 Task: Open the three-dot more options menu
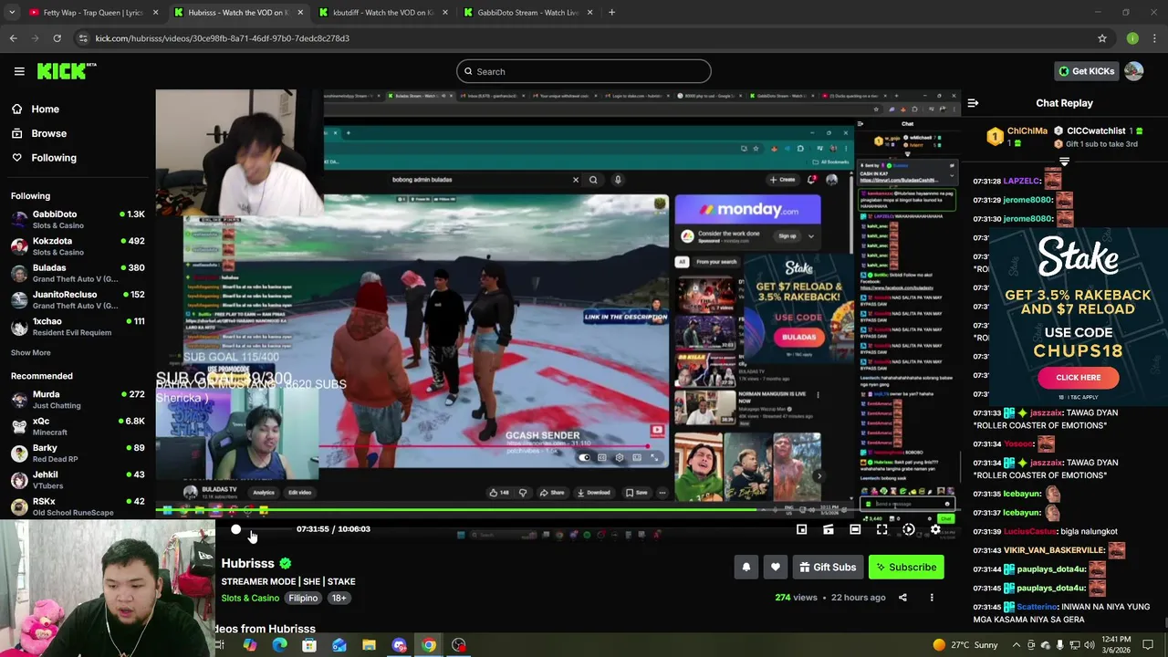(x=932, y=598)
